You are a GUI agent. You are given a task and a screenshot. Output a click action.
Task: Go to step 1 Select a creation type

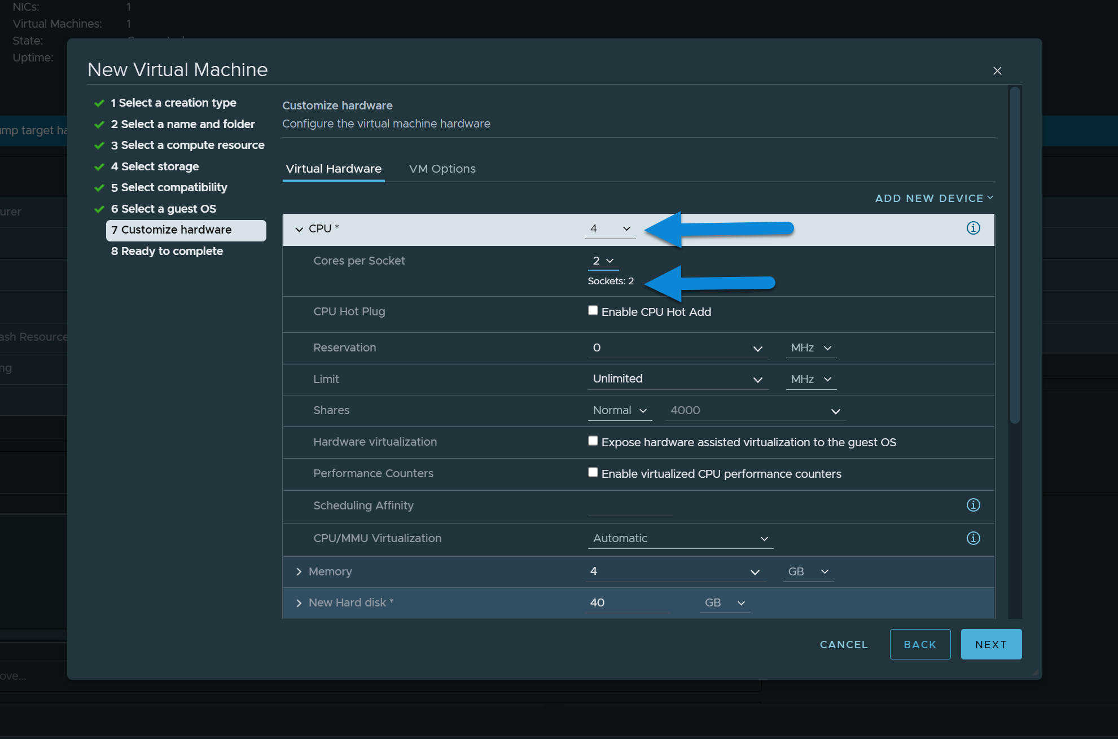[x=173, y=103]
